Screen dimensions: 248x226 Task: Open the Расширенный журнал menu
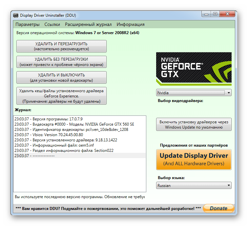[x=88, y=24]
